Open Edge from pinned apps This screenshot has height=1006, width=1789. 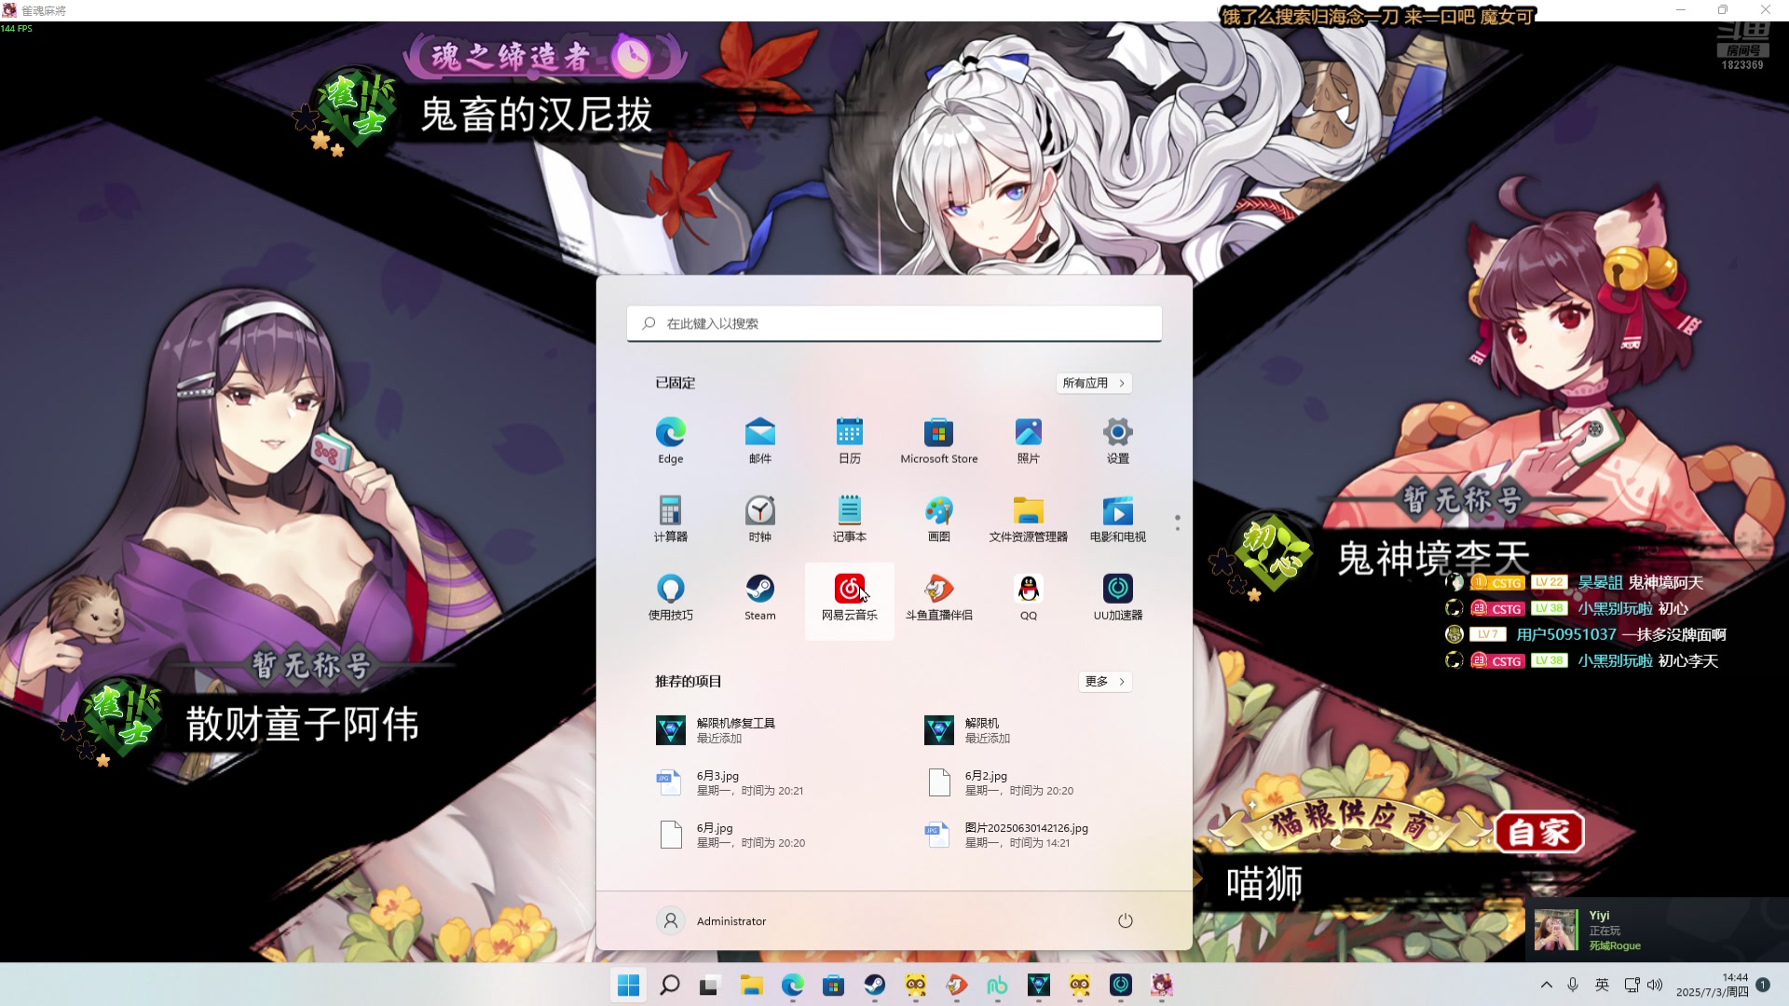click(x=671, y=441)
